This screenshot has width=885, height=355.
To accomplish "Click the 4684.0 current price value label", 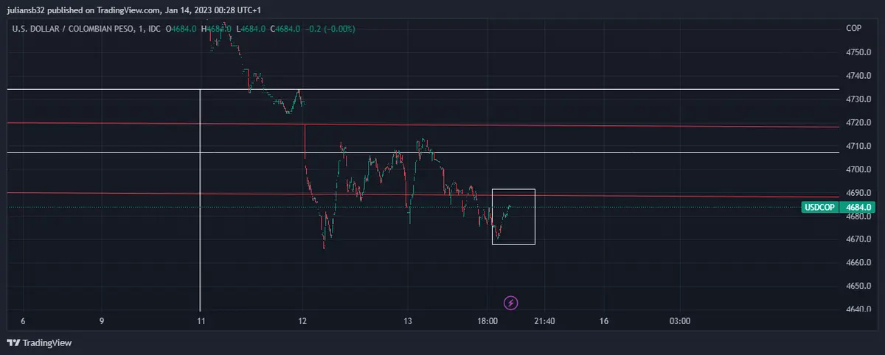I will (858, 208).
